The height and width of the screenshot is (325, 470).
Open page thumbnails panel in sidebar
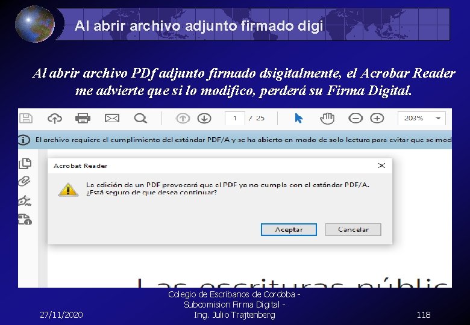tap(25, 163)
